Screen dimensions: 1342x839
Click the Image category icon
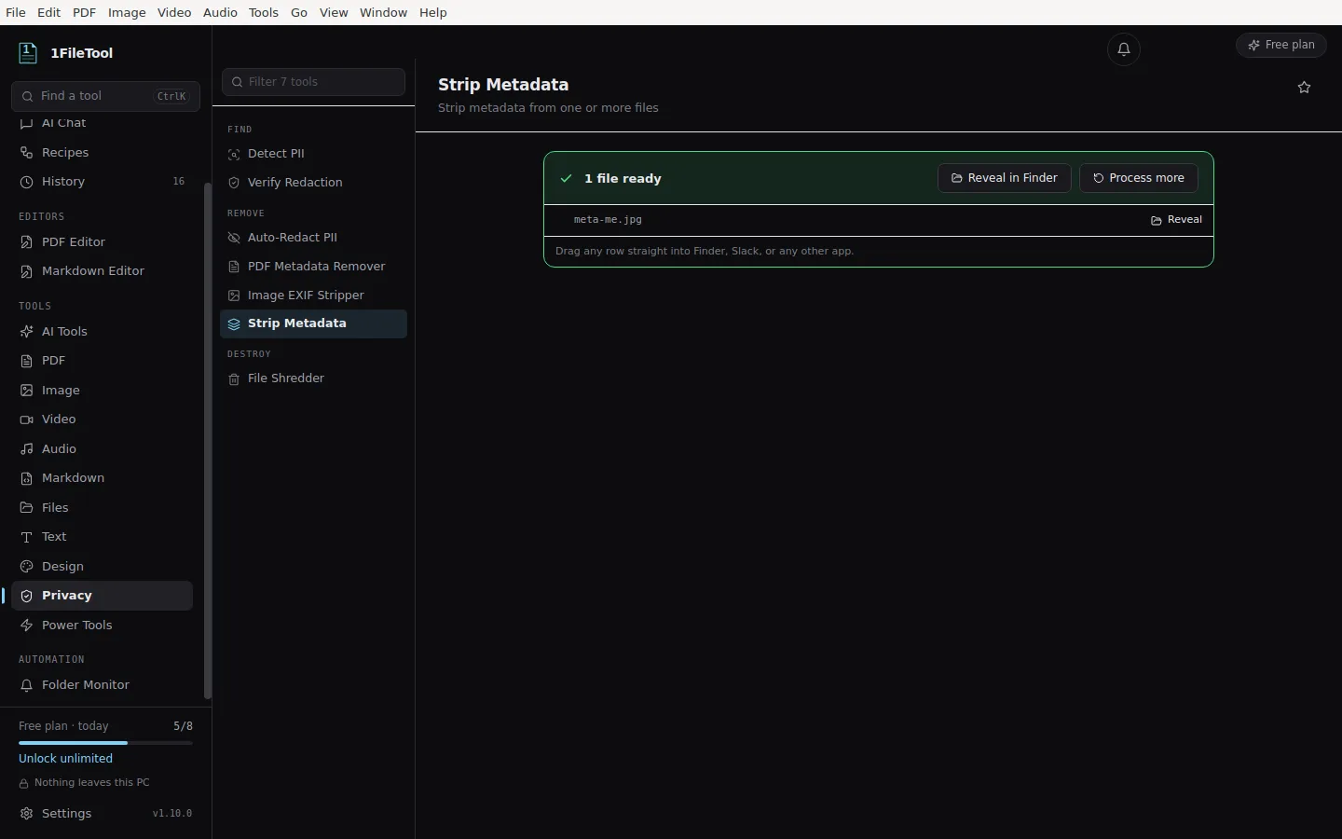pos(27,391)
